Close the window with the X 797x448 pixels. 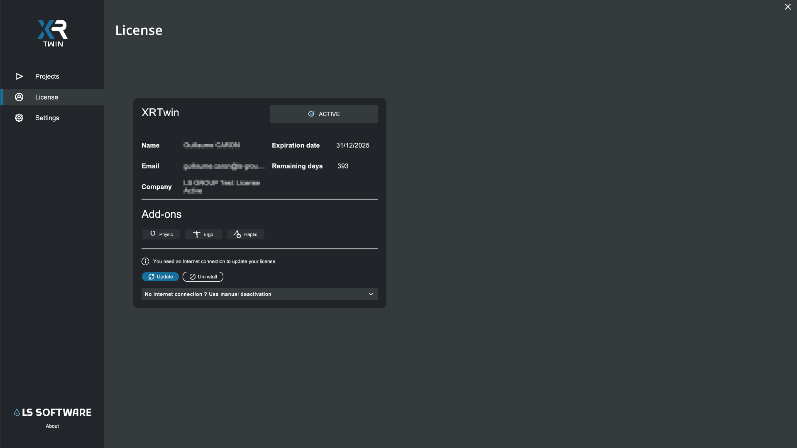(788, 7)
